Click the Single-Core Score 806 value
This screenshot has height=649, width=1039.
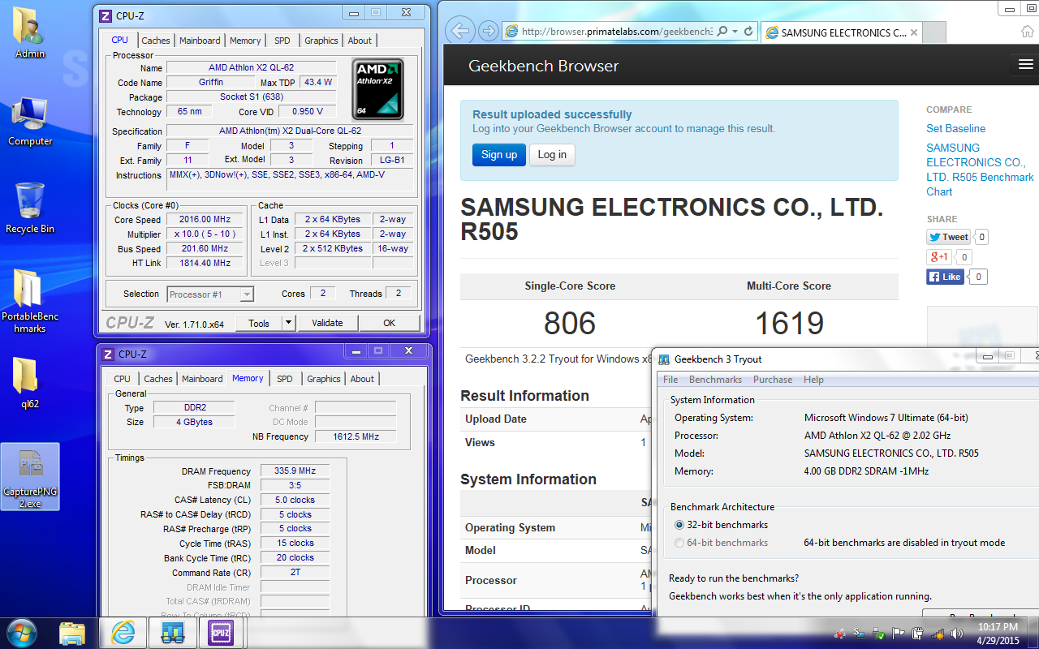tap(570, 323)
